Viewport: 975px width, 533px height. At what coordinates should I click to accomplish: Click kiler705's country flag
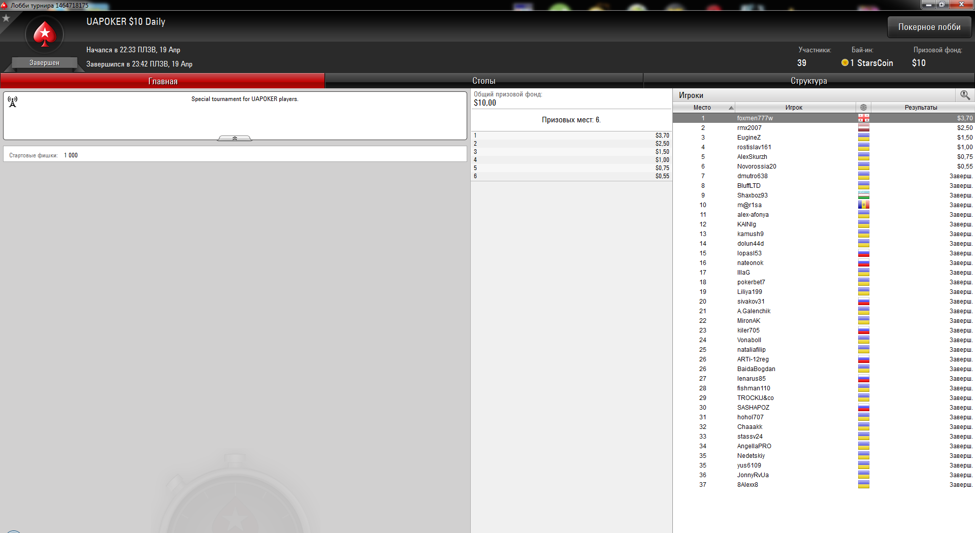[863, 330]
